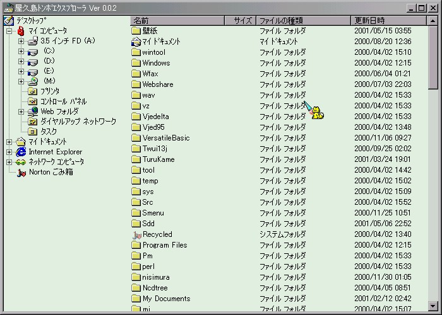
Task: Click the Norton ごみ箱 icon
Action: 21,173
